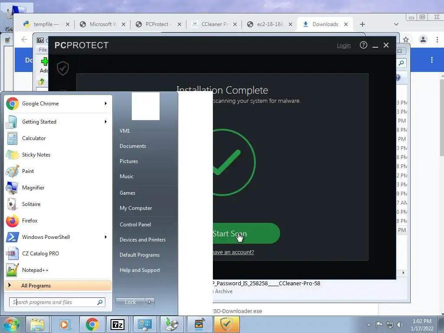Switch to Chrome via taskbar
Viewport: 444px width, 333px height.
(92, 324)
